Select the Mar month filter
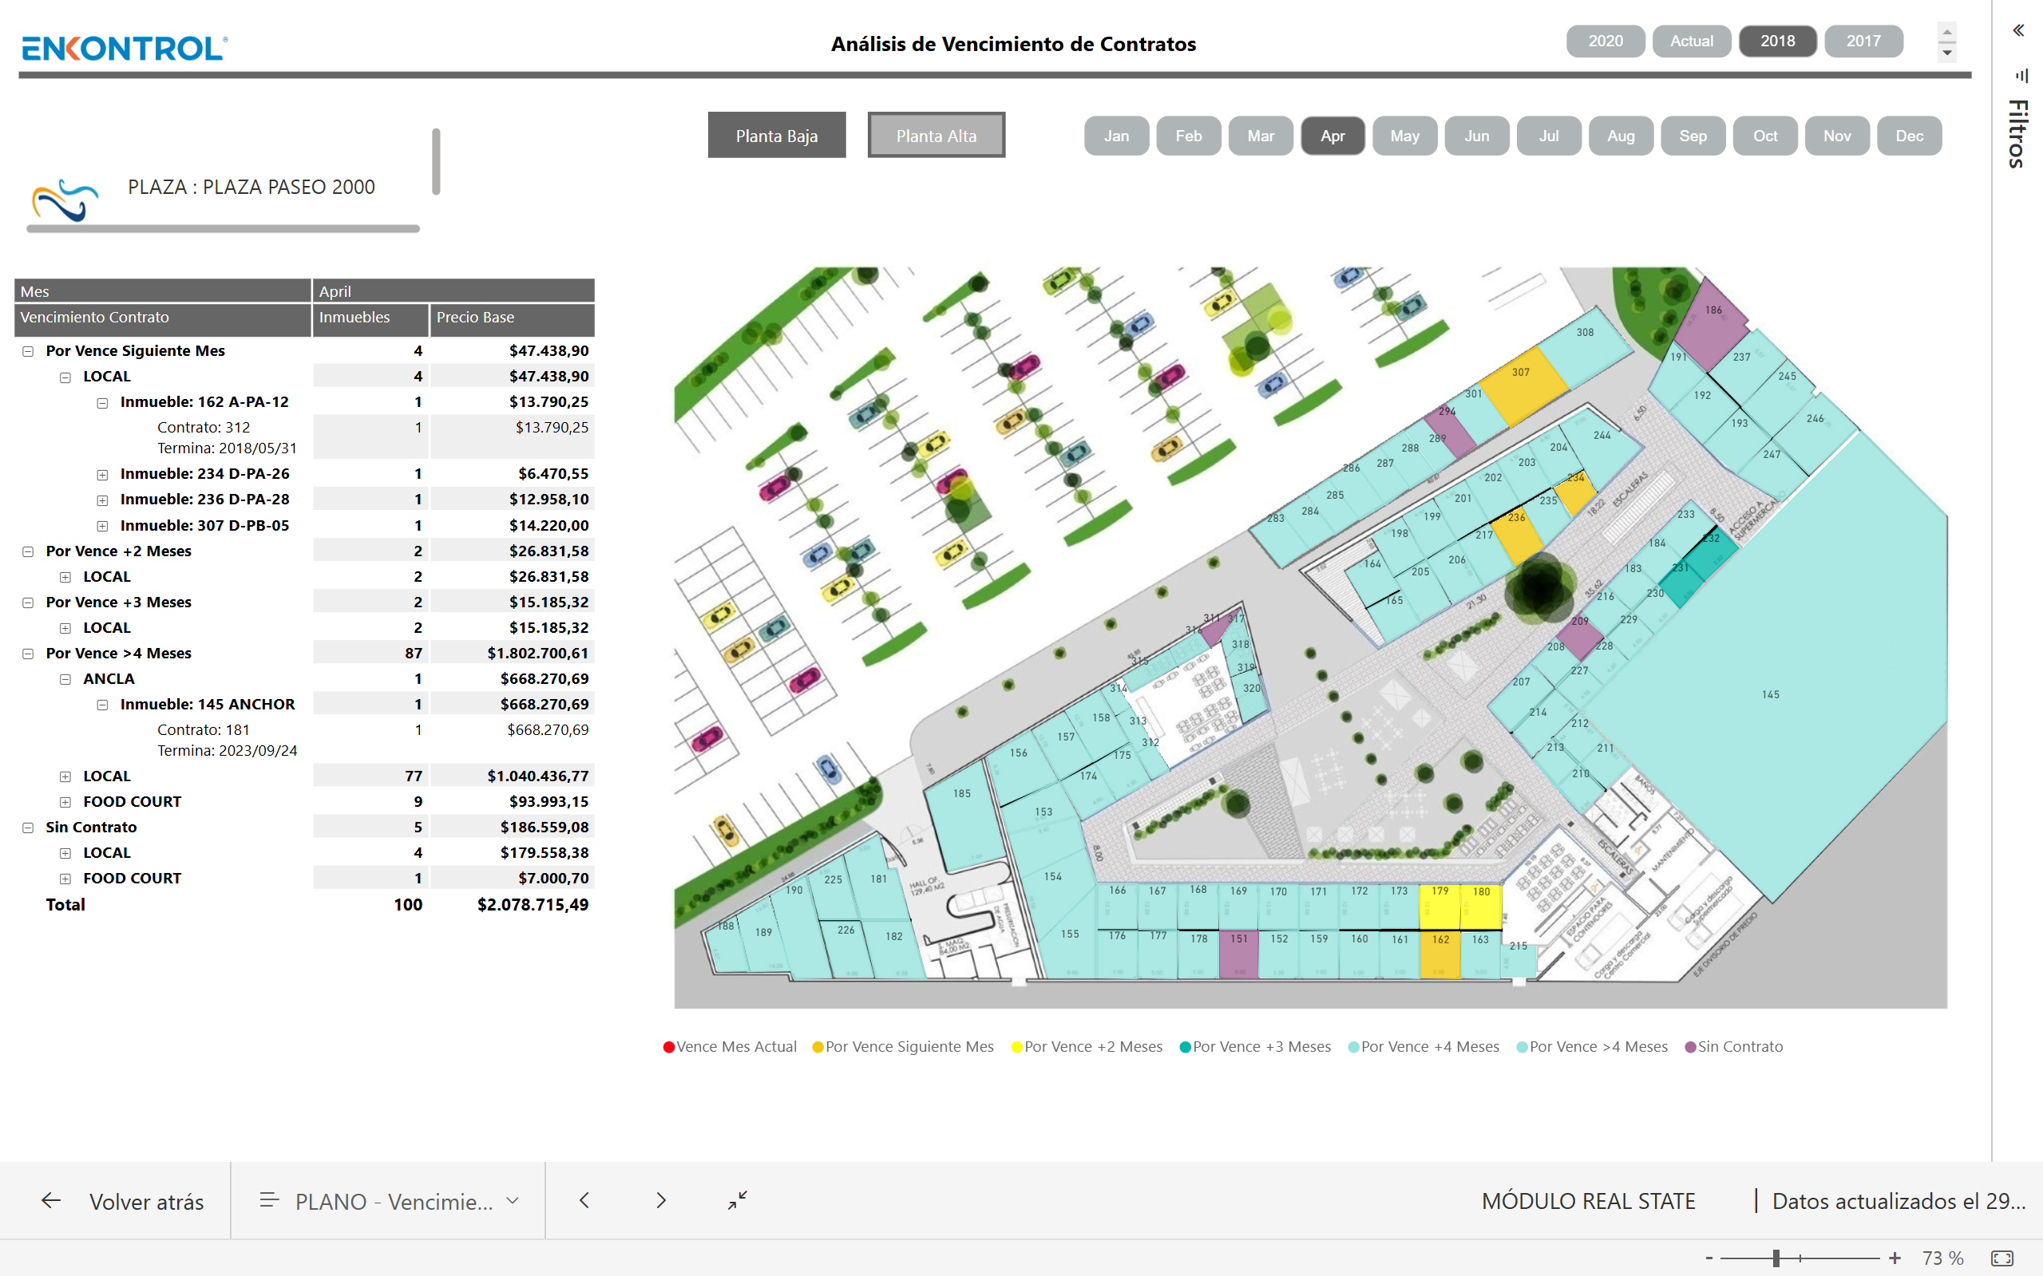 tap(1261, 136)
